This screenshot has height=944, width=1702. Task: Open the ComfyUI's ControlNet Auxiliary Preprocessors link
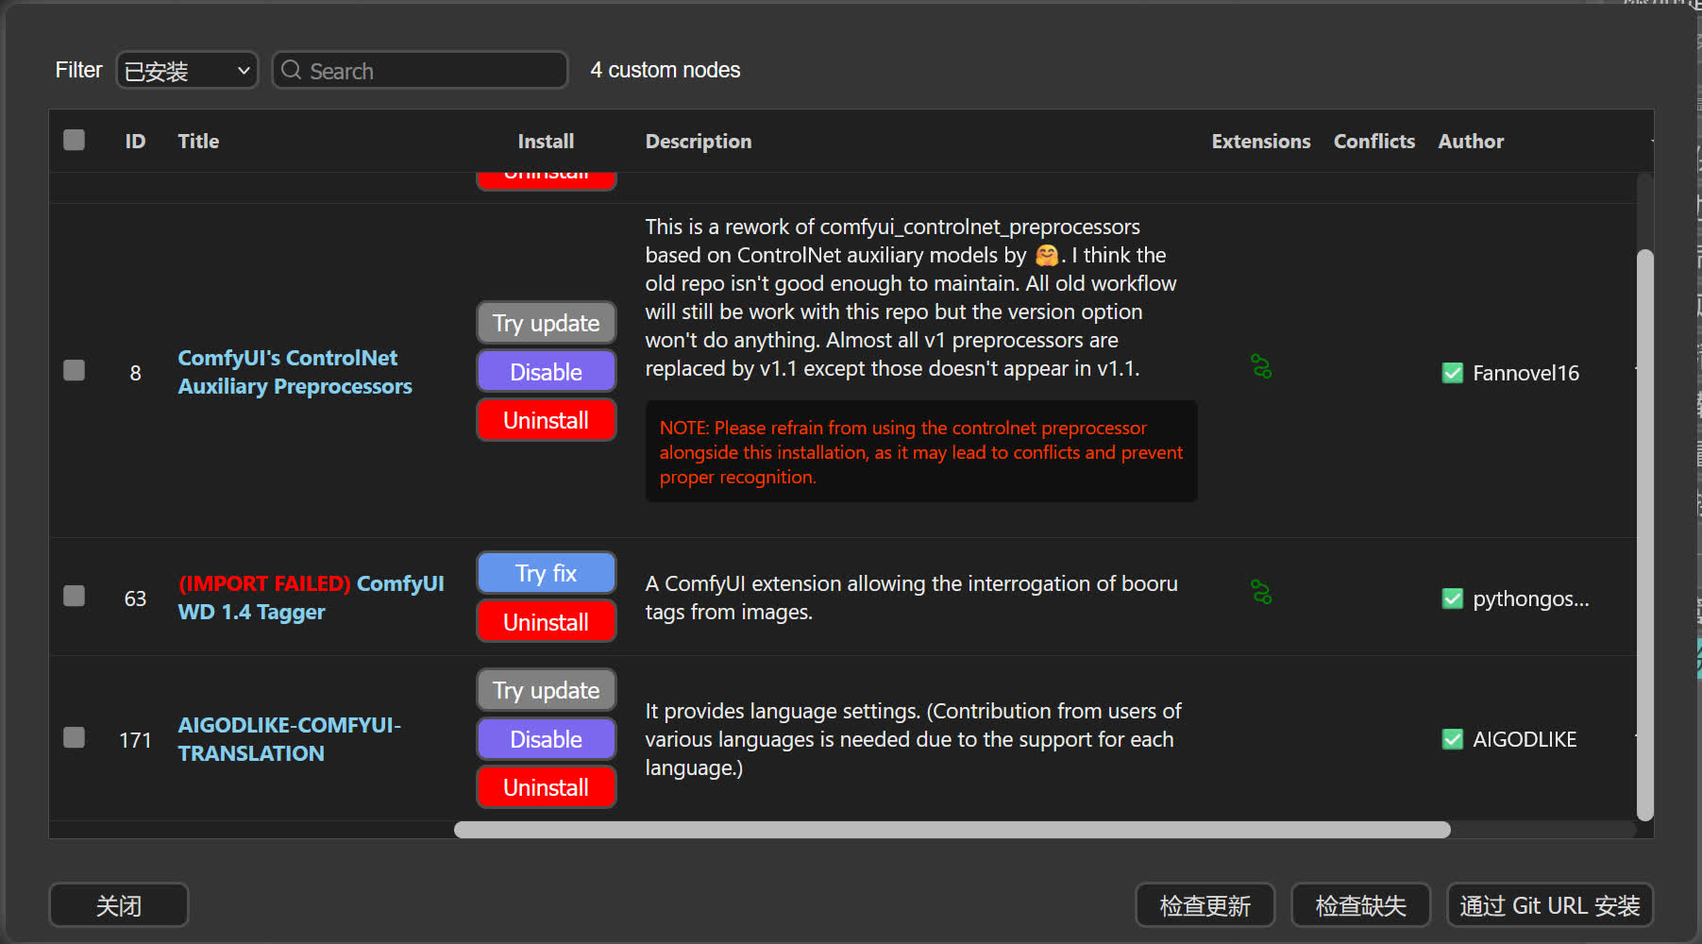click(295, 371)
